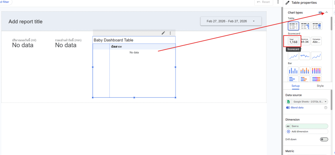The height and width of the screenshot is (155, 335).
Task: Open the Google Sheets data source selector
Action: 307,102
